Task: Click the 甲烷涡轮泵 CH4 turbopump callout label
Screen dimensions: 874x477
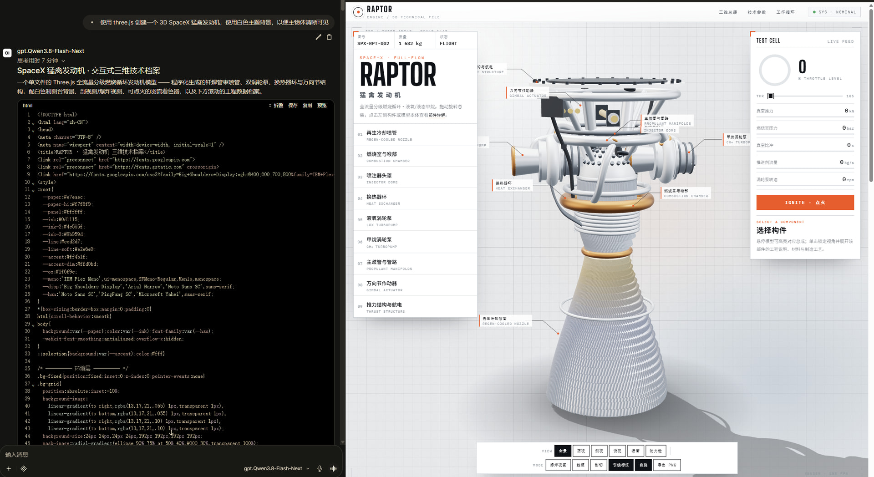Action: 737,139
